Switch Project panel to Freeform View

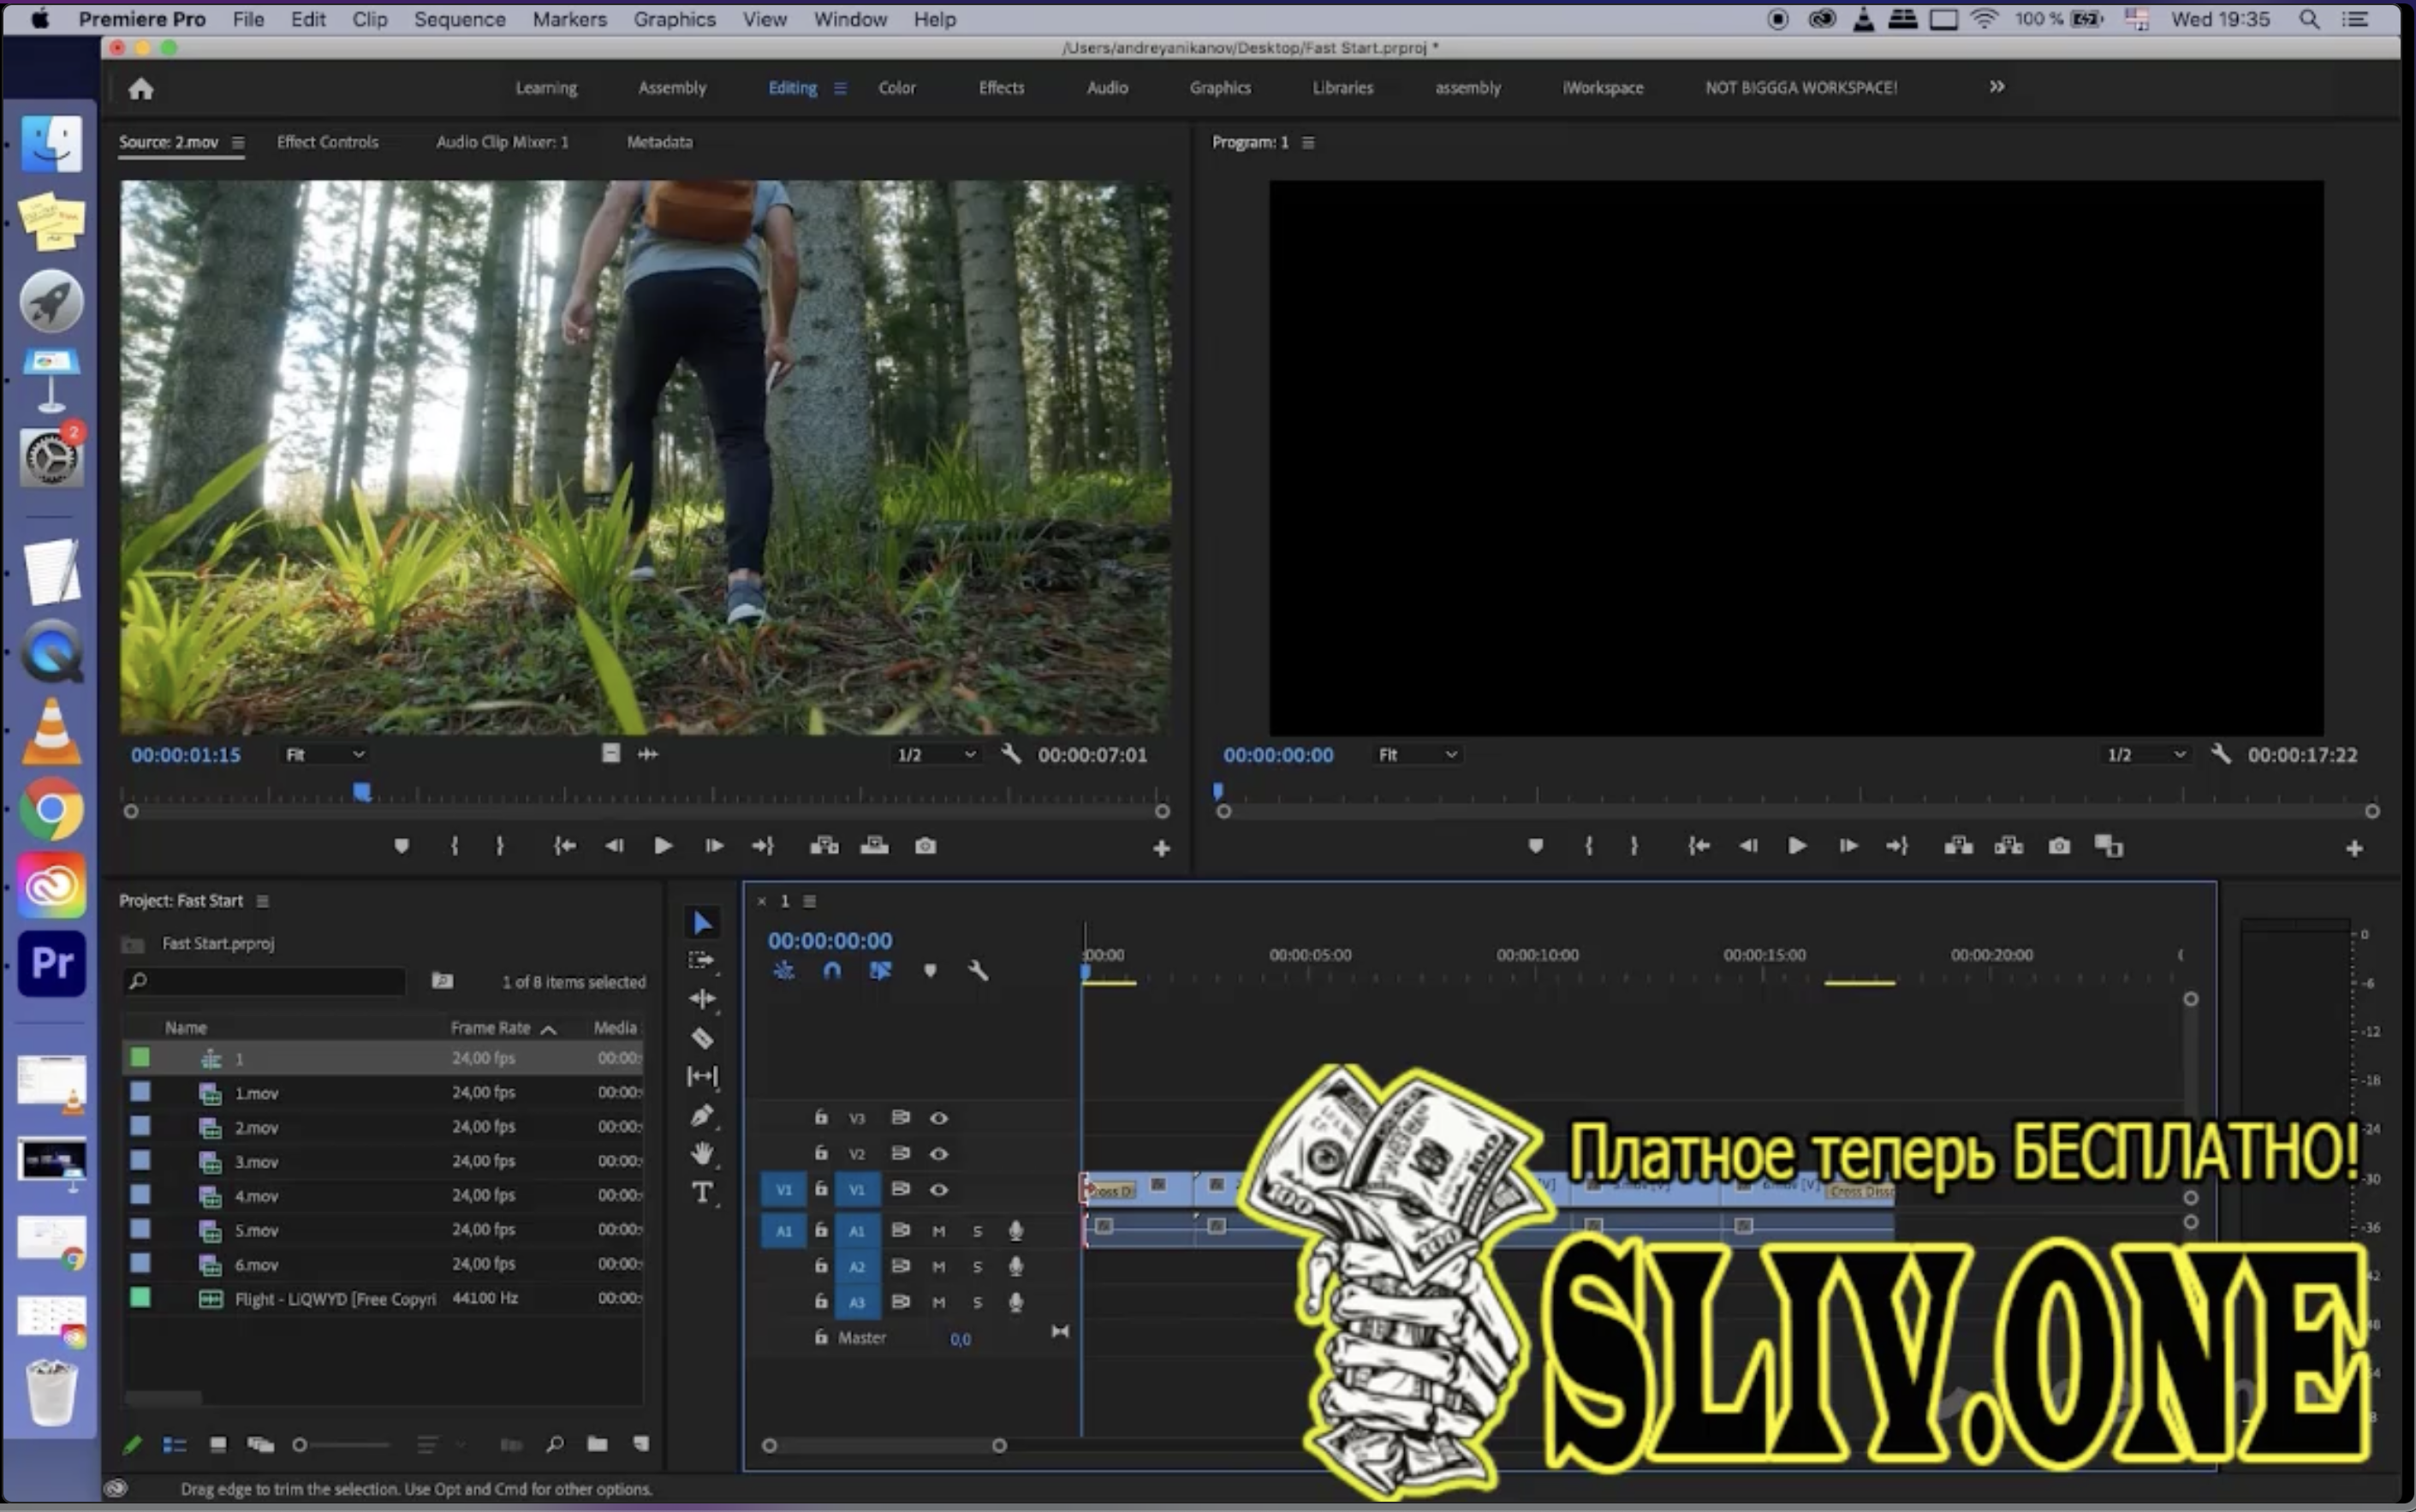tap(261, 1444)
